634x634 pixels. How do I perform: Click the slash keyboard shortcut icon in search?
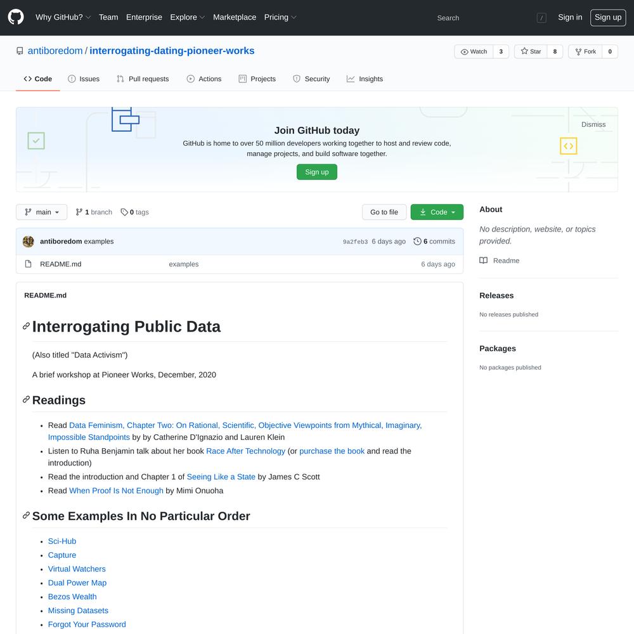[x=541, y=18]
